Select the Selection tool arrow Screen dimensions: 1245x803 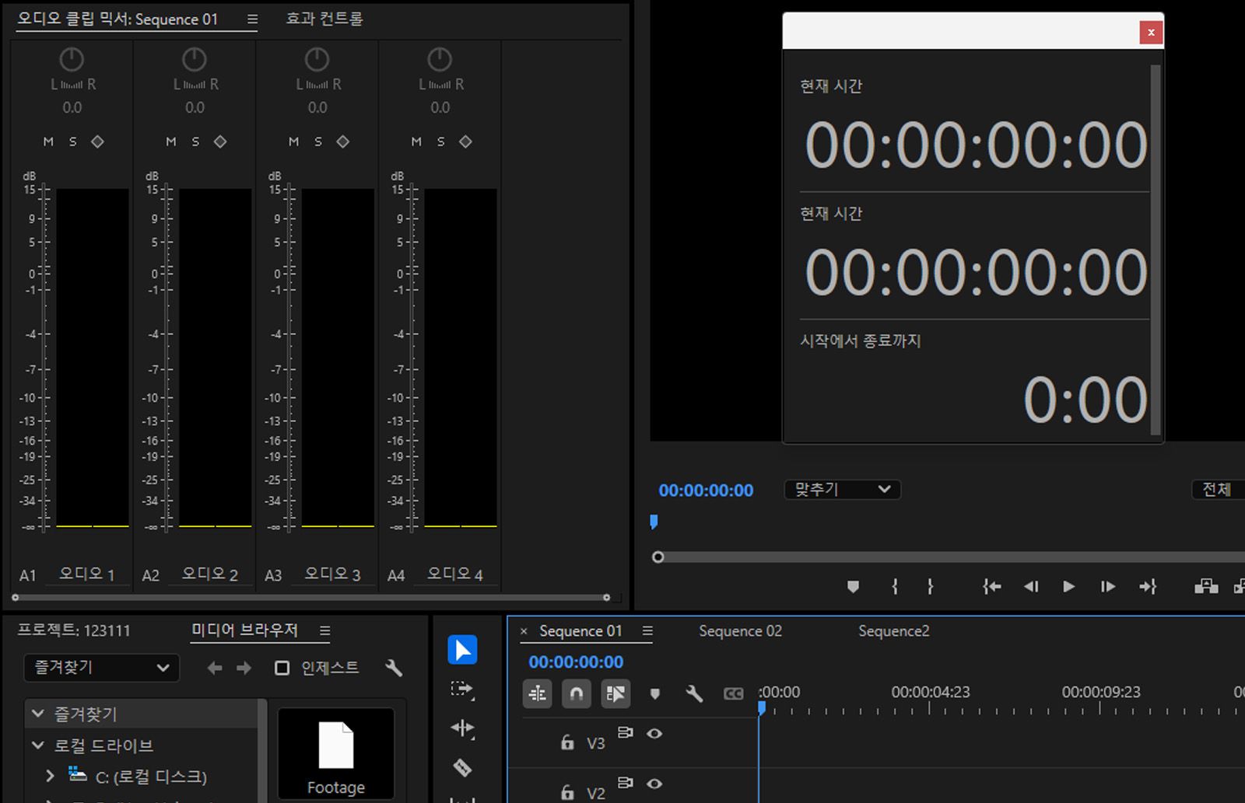(462, 650)
